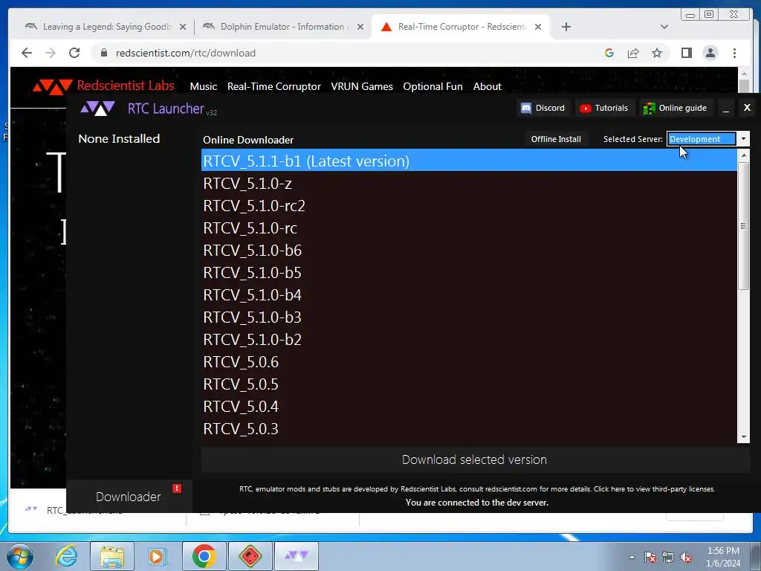Viewport: 761px width, 571px height.
Task: Open Windows Start menu
Action: click(20, 556)
